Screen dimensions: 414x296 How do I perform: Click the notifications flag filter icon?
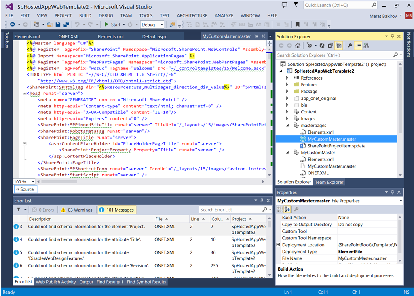click(296, 5)
